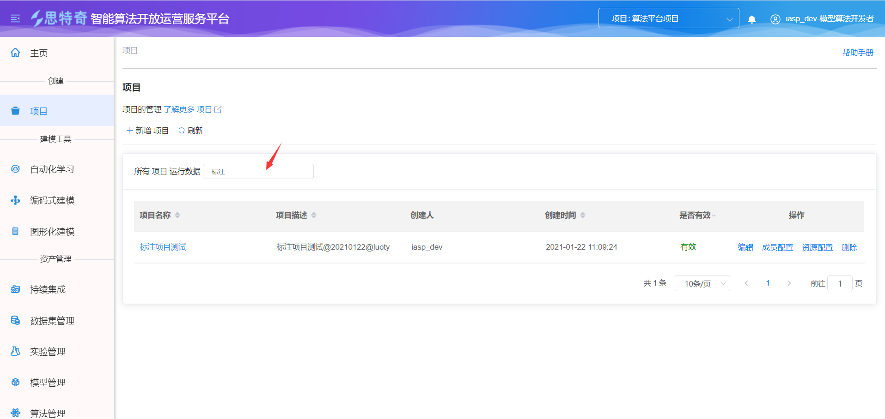885x419 pixels.
Task: Click the search field containing 标注
Action: [258, 171]
